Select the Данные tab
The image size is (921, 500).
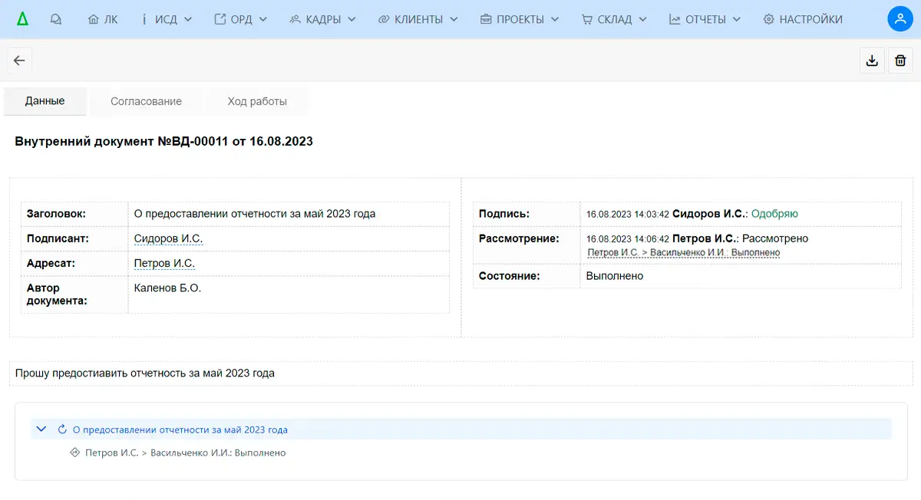(x=45, y=101)
